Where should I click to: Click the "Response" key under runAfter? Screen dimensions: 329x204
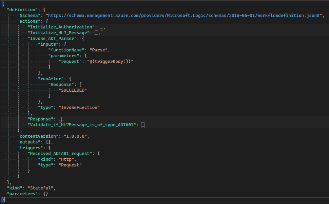click(61, 85)
